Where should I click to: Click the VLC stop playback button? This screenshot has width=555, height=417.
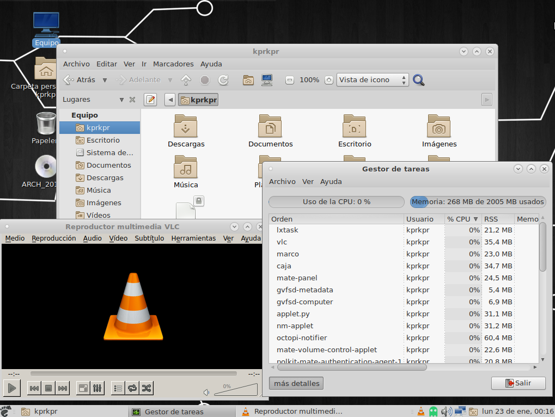48,388
